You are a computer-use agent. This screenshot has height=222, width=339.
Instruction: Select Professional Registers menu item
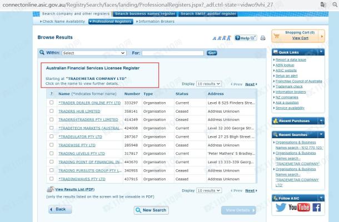click(111, 22)
